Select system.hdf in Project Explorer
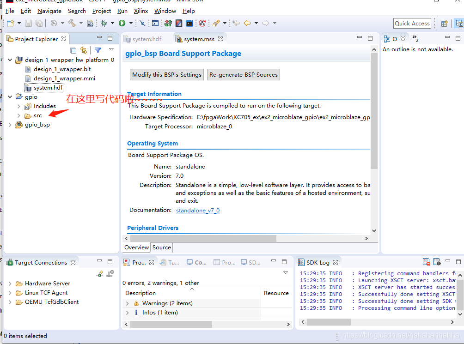464x344 pixels. 44,88
